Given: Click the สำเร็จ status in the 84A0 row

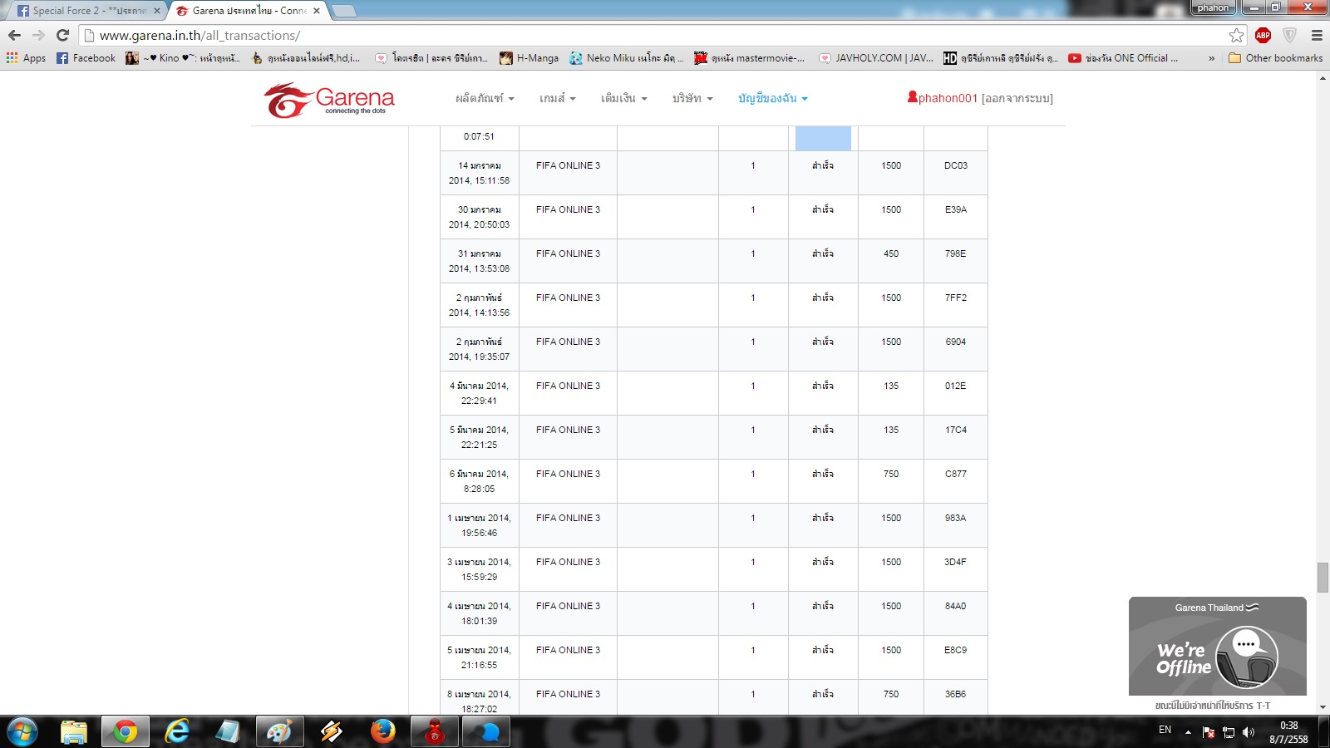Looking at the screenshot, I should 823,606.
